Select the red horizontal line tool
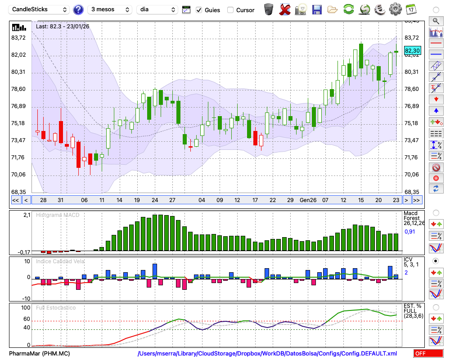450x360 pixels. click(436, 44)
